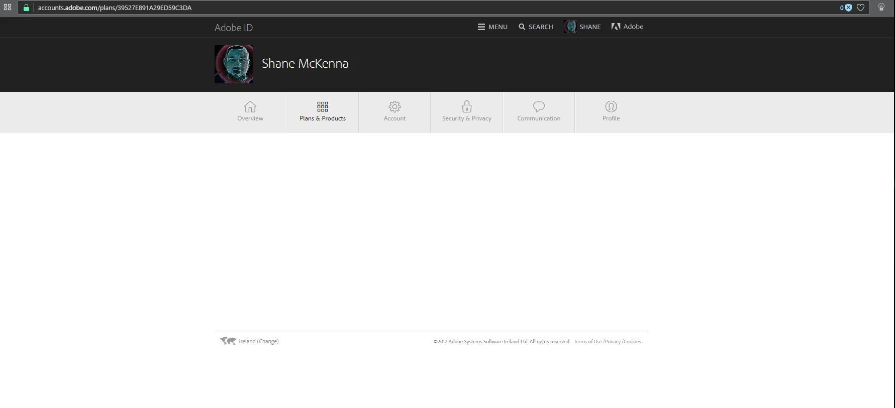Click the Shane McKenna name heading
The image size is (895, 408).
(305, 64)
